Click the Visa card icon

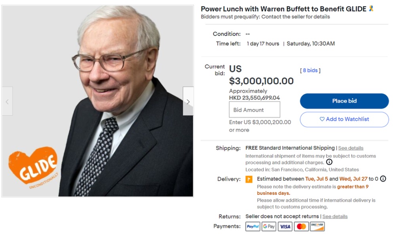pos(285,226)
